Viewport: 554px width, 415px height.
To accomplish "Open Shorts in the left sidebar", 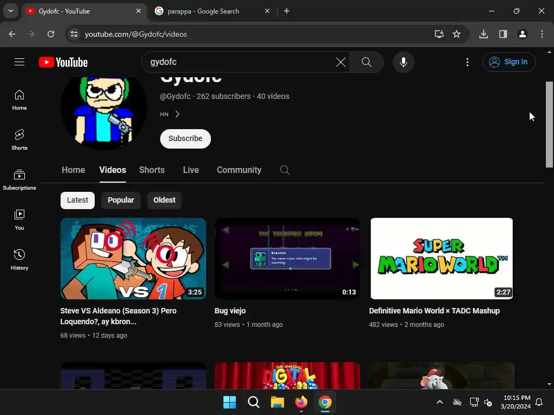I will tap(19, 140).
